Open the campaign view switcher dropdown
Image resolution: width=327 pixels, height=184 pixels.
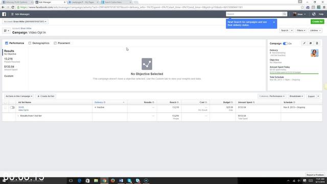tap(6, 31)
